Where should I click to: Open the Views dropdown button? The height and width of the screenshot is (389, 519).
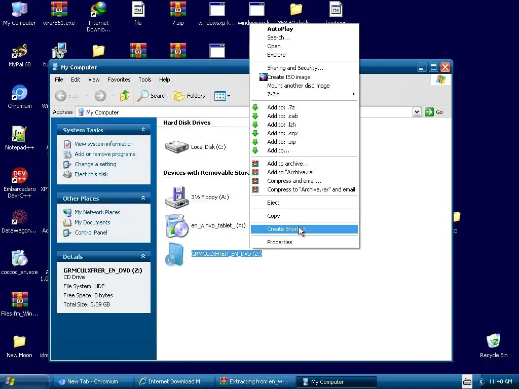[222, 96]
